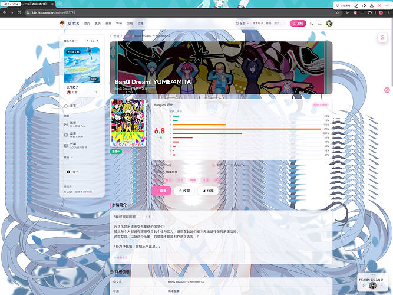Click the clock icon in featured works
Screen dimensions: 393x295
pos(93,41)
